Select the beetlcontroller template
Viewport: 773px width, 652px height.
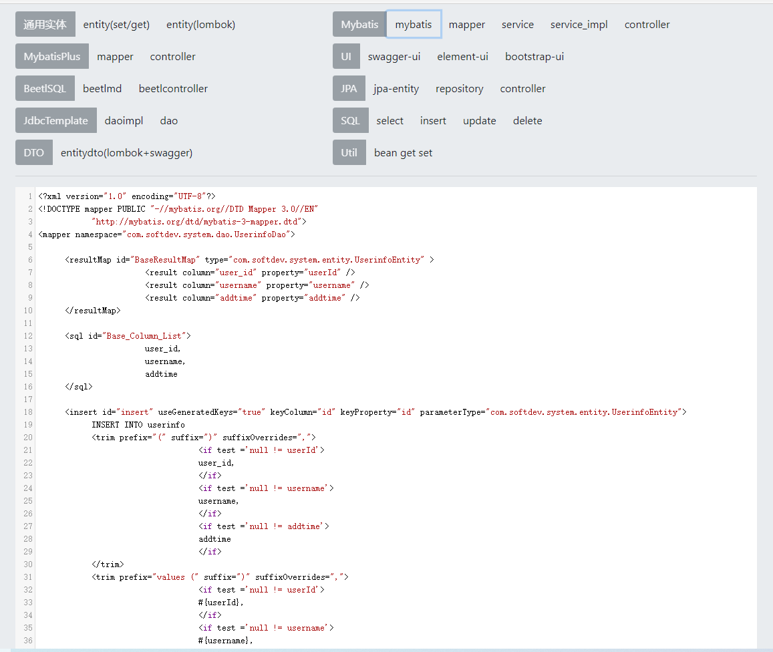(173, 89)
